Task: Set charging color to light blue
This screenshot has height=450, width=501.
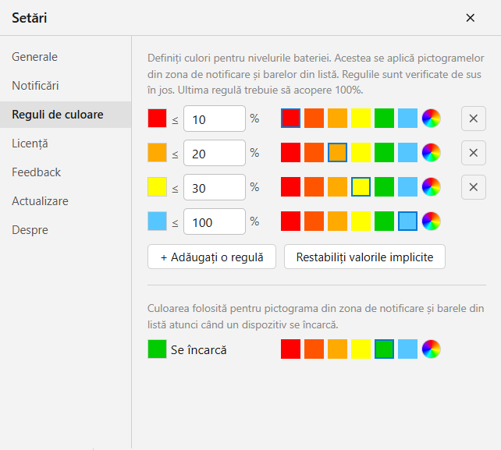Action: click(407, 349)
